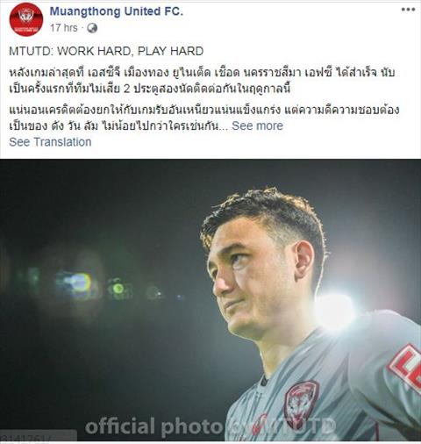Expand the post text with See more
Image resolution: width=421 pixels, height=444 pixels.
[257, 125]
